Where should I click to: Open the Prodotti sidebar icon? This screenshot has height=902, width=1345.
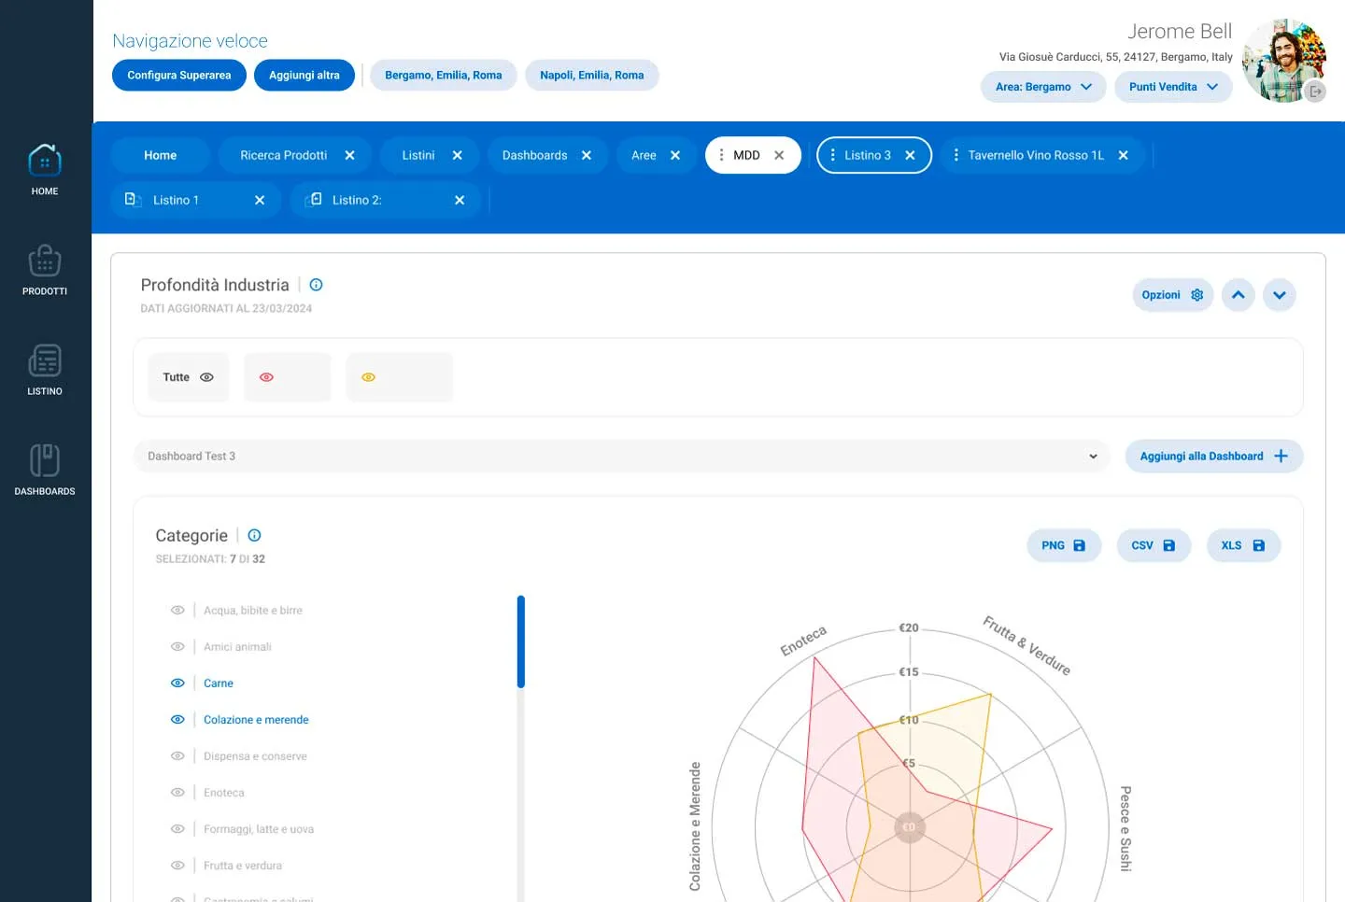pyautogui.click(x=45, y=261)
